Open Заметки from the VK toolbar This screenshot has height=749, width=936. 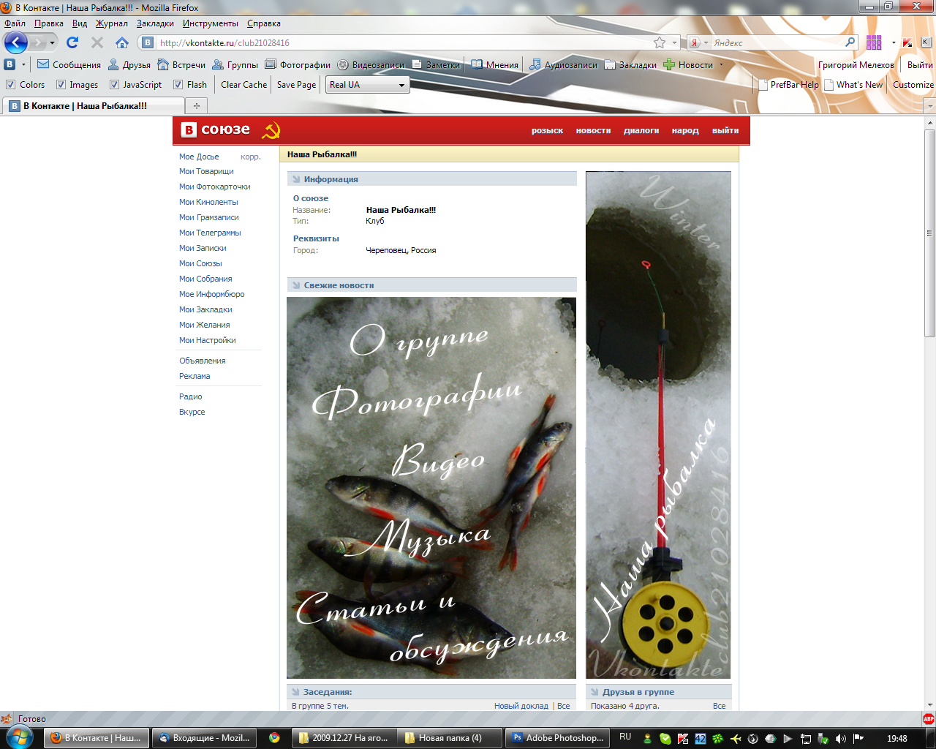(x=436, y=64)
